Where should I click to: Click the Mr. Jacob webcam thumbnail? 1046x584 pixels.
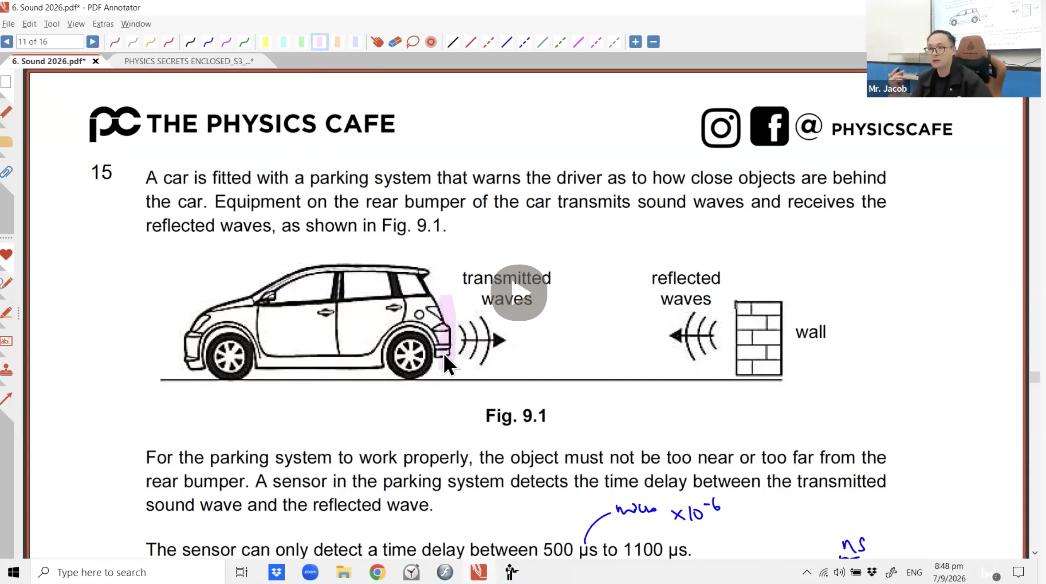[x=954, y=49]
